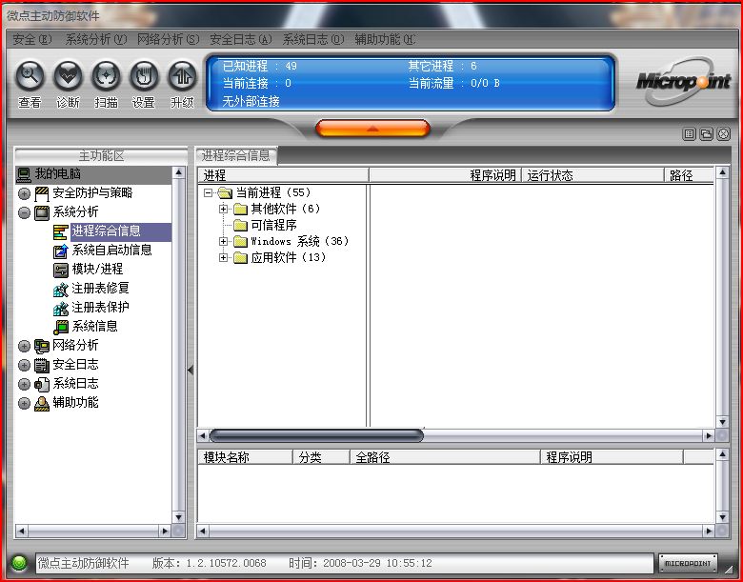This screenshot has height=582, width=743.
Task: Click the 当前进程 folder icon
Action: 225,193
